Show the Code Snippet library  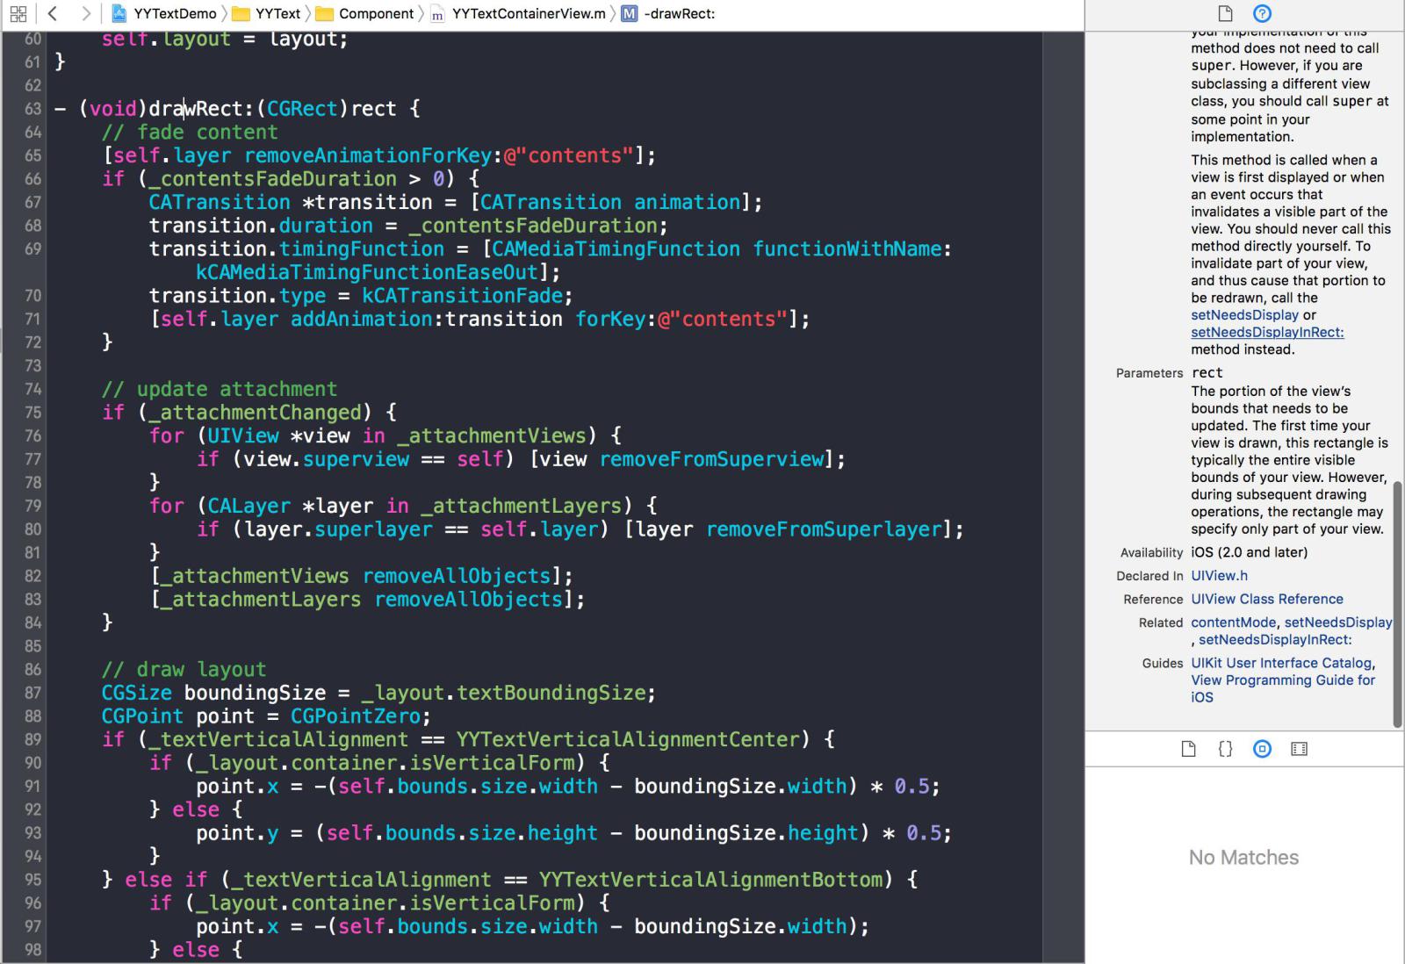[1225, 749]
